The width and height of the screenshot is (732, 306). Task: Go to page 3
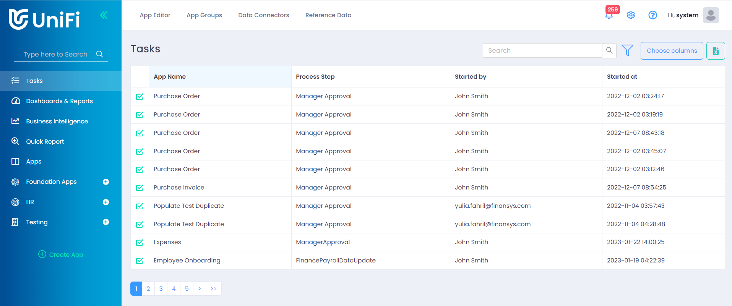coord(161,288)
